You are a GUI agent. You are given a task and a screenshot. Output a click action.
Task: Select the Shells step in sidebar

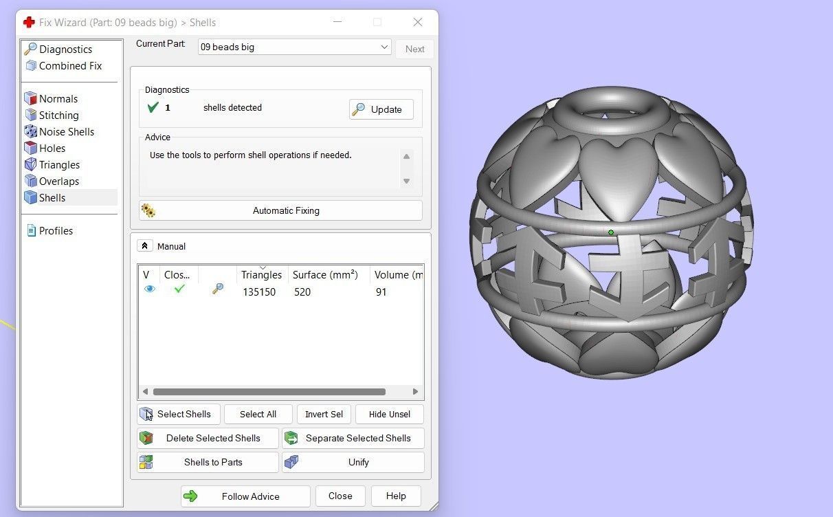52,198
